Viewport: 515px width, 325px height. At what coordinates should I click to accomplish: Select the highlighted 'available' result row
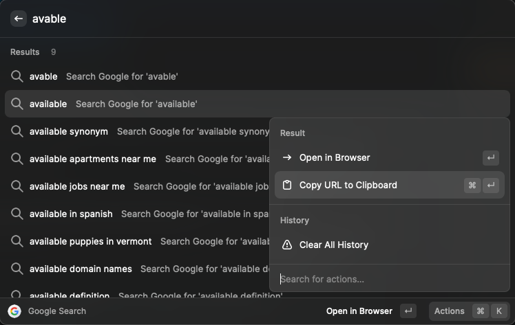tap(257, 104)
